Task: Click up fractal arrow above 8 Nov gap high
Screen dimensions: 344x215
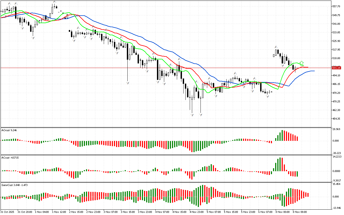Action: tap(276, 47)
